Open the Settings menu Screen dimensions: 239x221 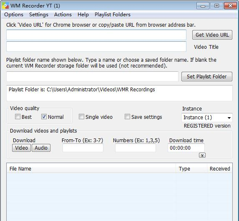(39, 15)
